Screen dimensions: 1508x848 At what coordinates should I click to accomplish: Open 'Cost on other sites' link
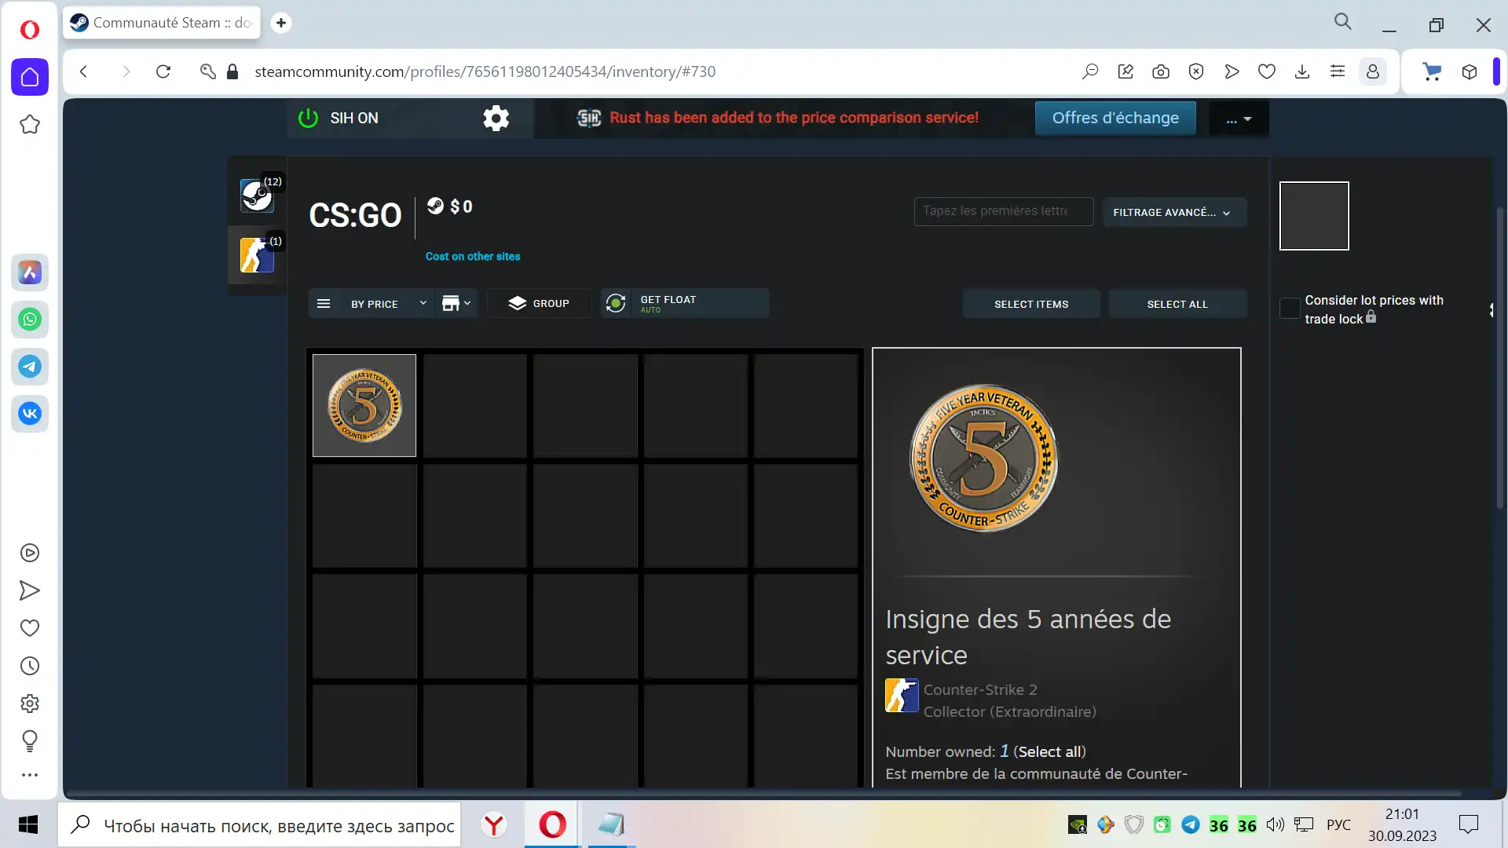pyautogui.click(x=473, y=256)
